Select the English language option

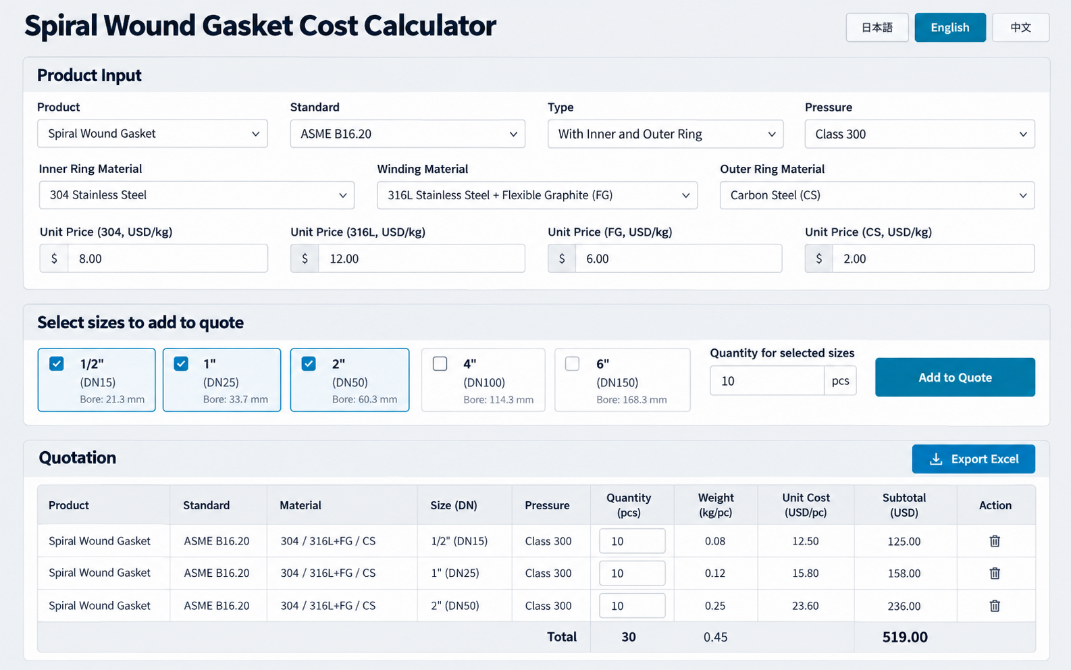pyautogui.click(x=950, y=28)
